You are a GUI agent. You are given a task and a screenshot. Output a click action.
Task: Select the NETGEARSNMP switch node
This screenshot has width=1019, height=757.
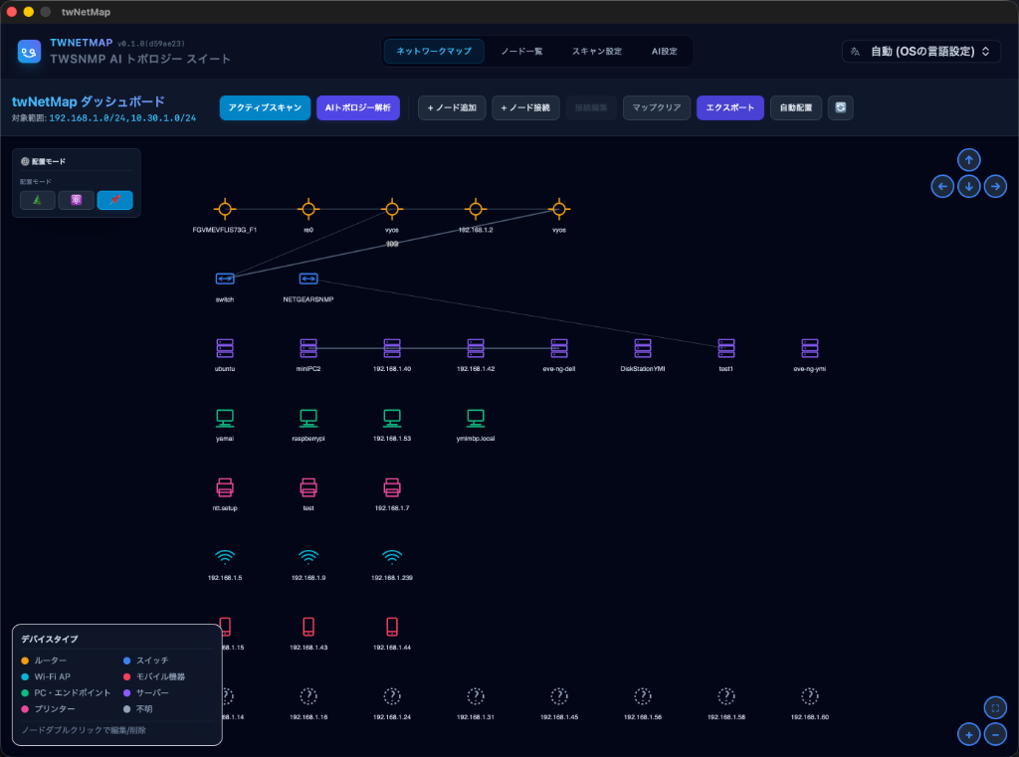click(x=308, y=279)
